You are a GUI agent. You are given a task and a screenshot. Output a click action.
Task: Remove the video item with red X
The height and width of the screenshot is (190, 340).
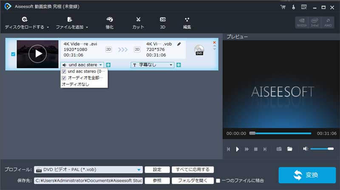215,42
